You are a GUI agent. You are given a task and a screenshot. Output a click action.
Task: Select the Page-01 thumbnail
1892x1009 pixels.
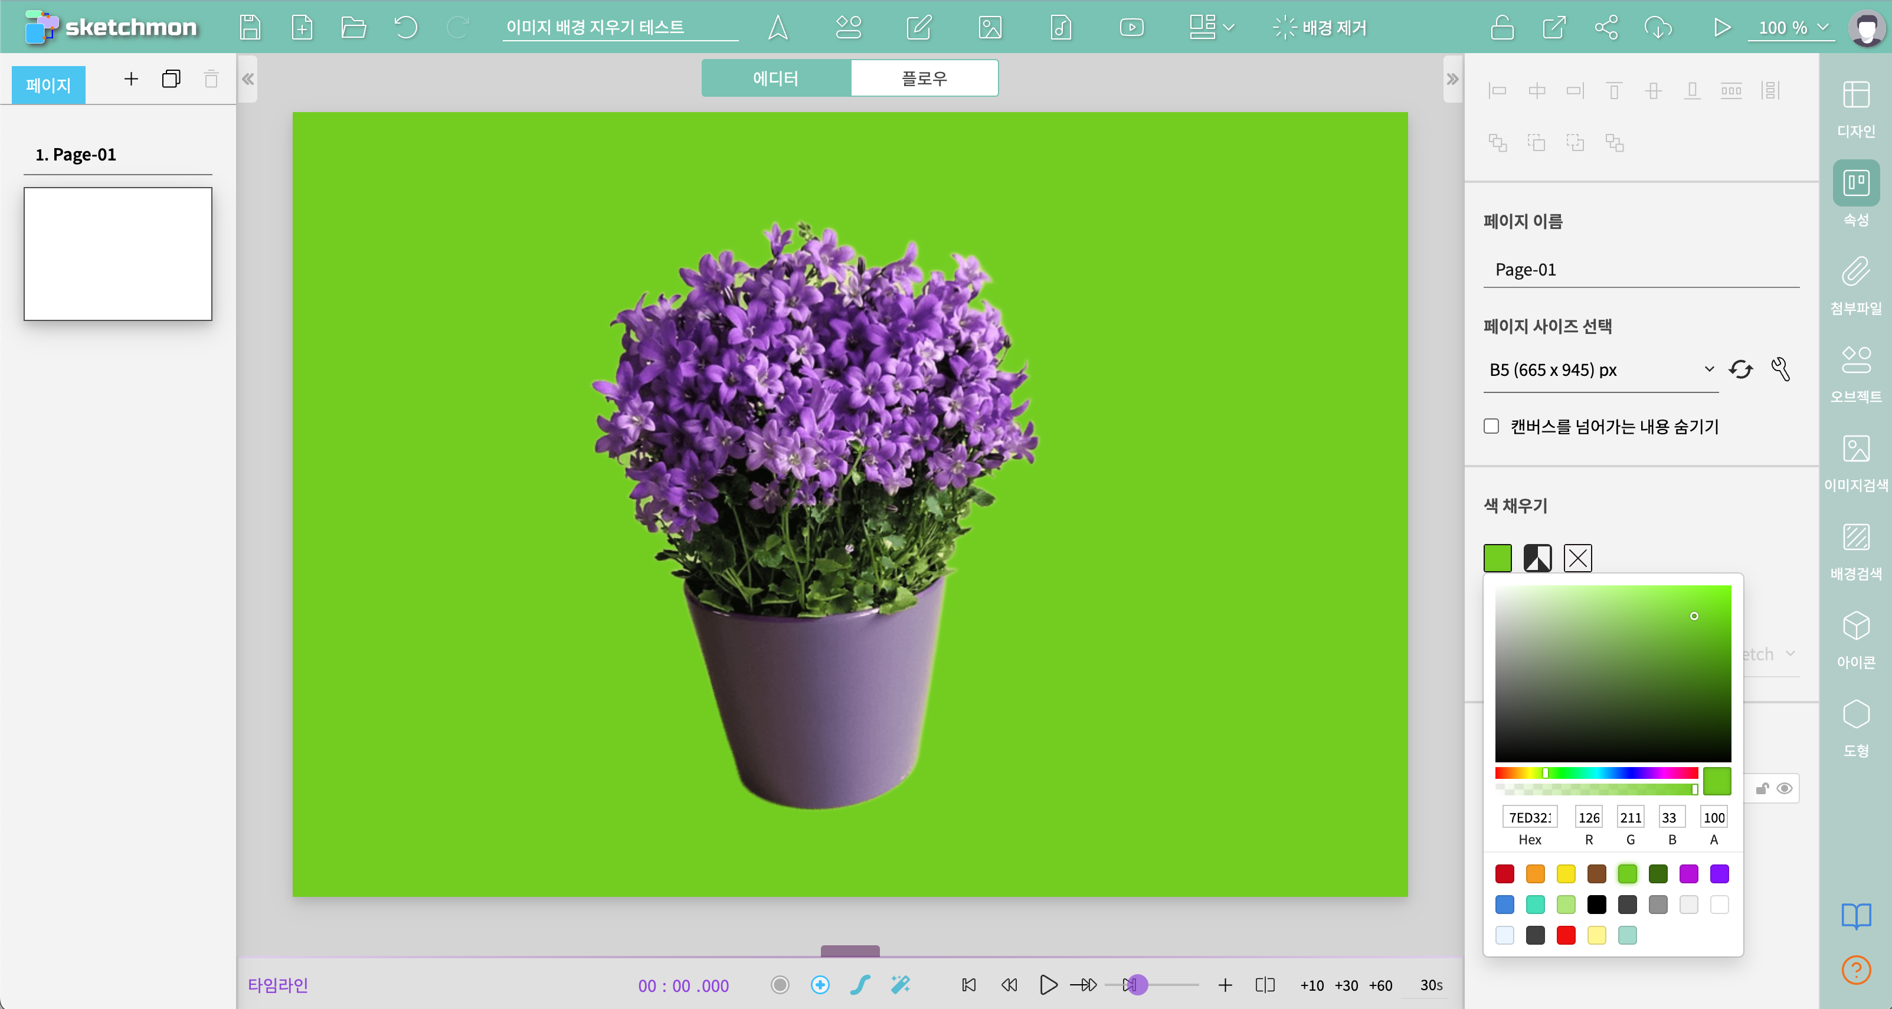point(117,254)
